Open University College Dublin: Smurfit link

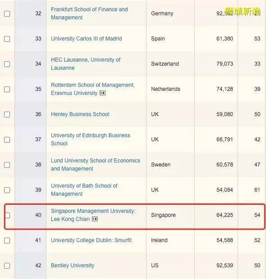[91, 240]
